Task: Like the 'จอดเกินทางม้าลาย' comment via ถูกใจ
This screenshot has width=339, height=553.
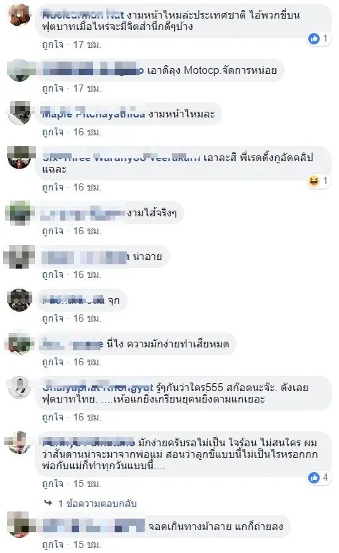Action: point(52,544)
